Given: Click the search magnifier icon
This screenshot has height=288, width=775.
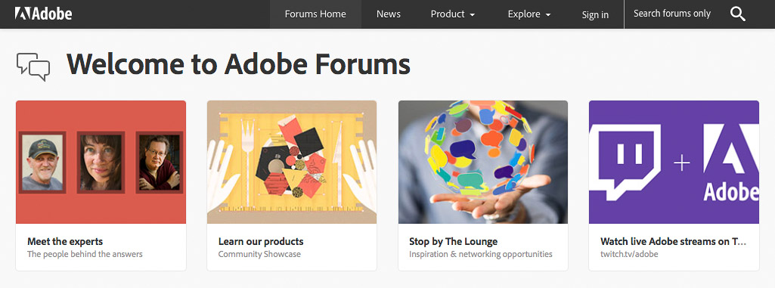Looking at the screenshot, I should (737, 14).
